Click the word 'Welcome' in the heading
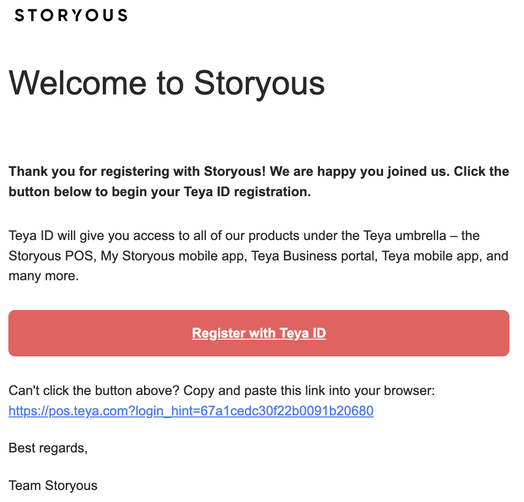 pyautogui.click(x=78, y=83)
